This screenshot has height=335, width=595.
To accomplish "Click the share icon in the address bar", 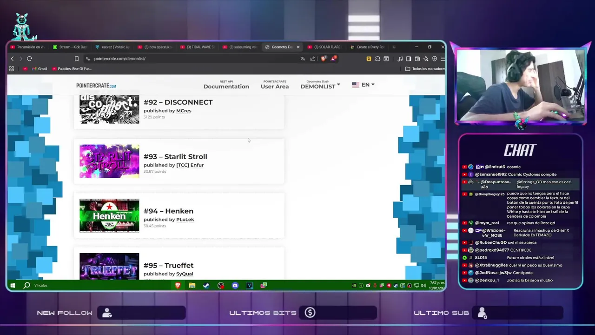I will 312,59.
